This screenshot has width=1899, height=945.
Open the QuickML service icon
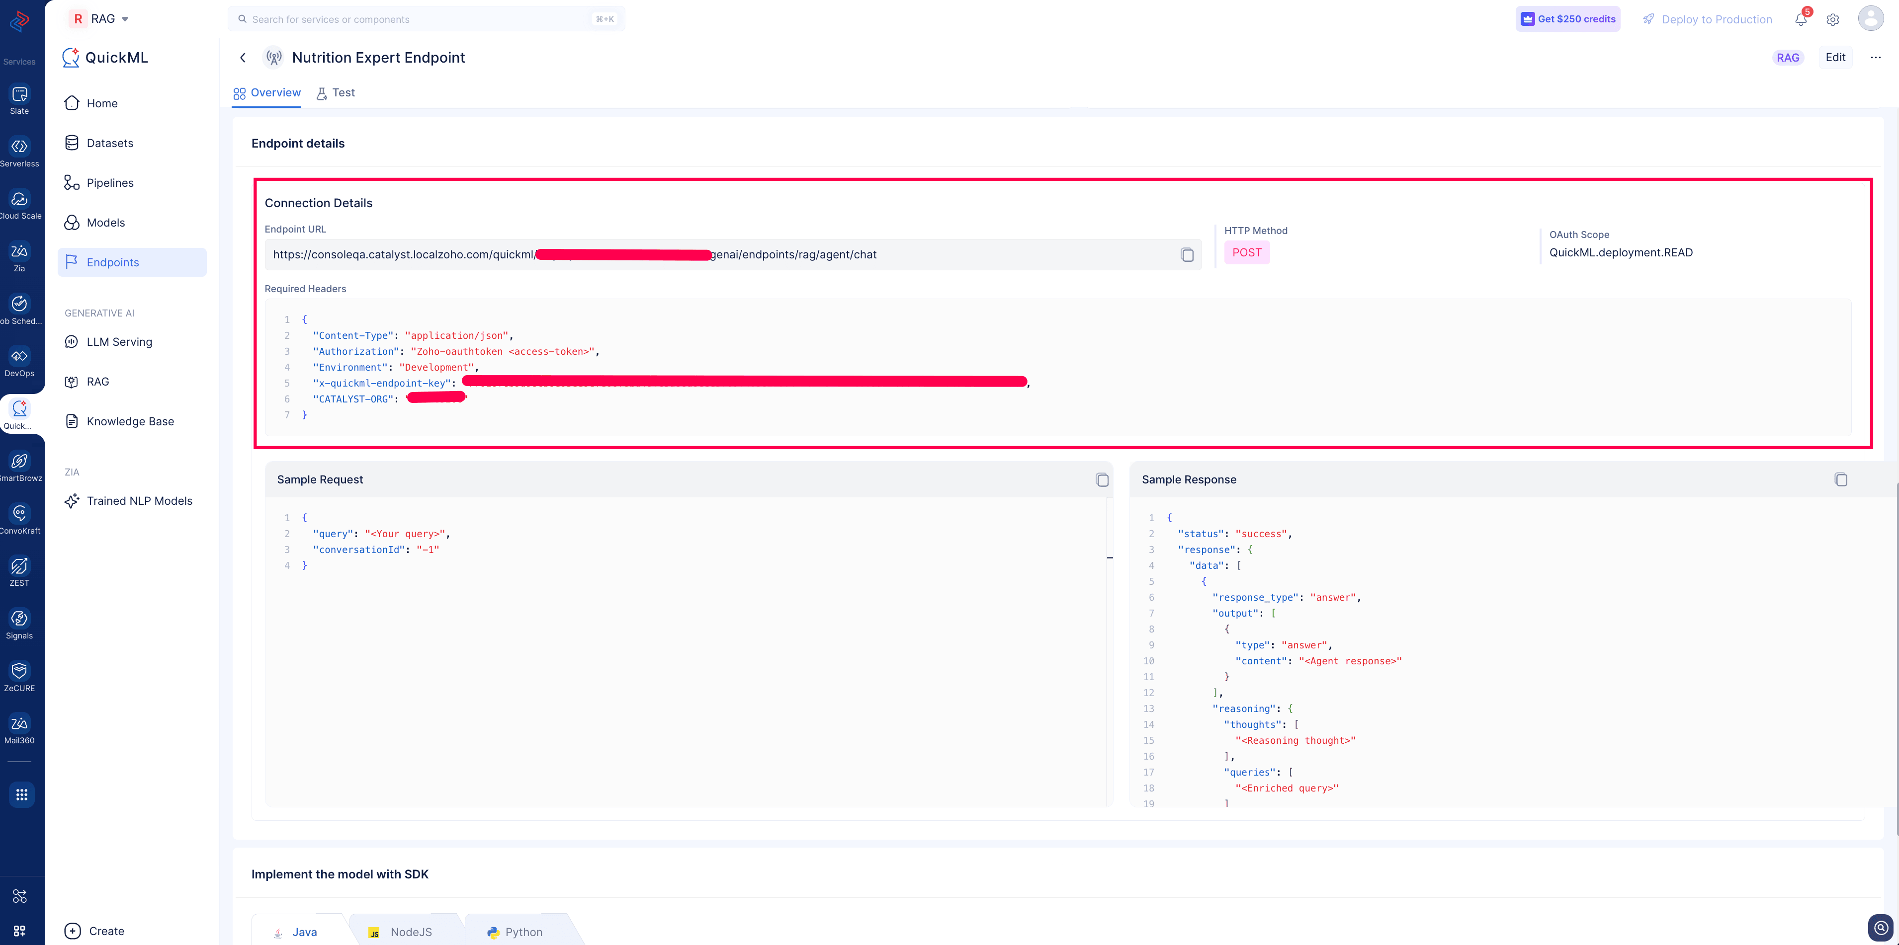(20, 415)
